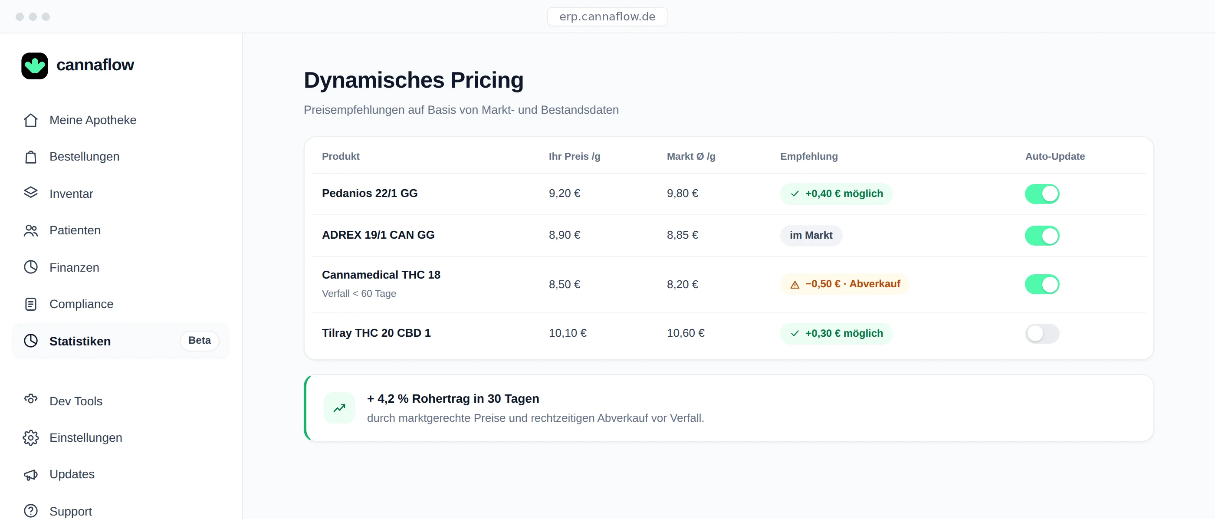Open Statistiken in the sidebar
The width and height of the screenshot is (1215, 519).
(x=121, y=341)
